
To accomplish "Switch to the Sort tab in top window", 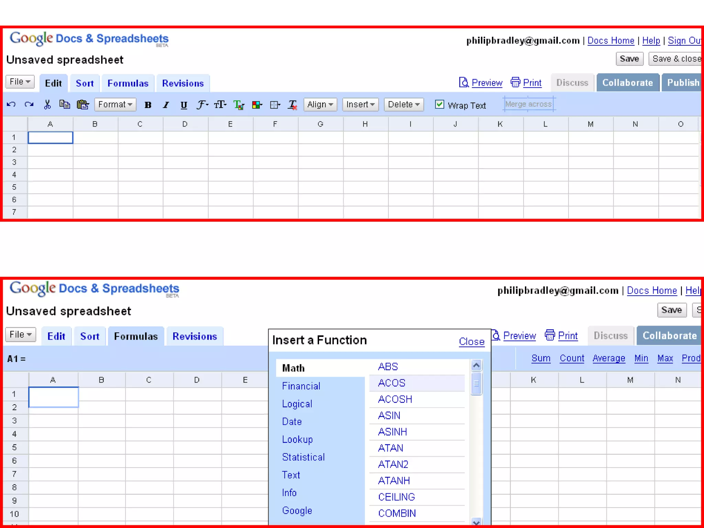I will 85,84.
